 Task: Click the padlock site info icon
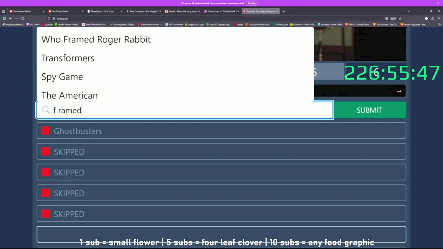(x=54, y=18)
